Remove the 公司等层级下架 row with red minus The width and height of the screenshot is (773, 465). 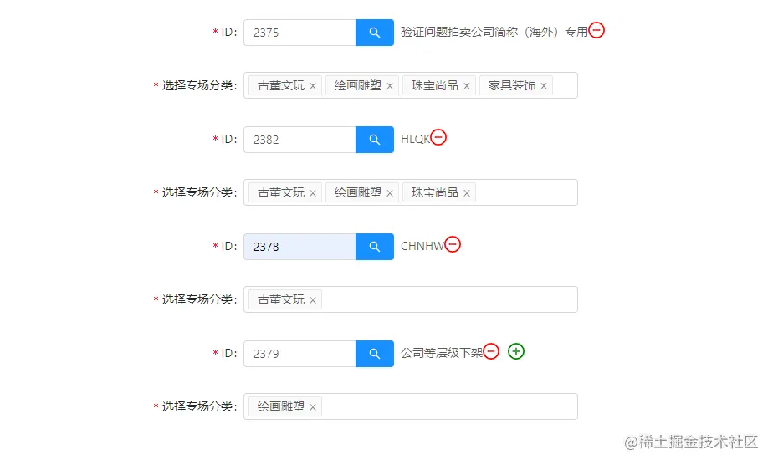tap(491, 351)
